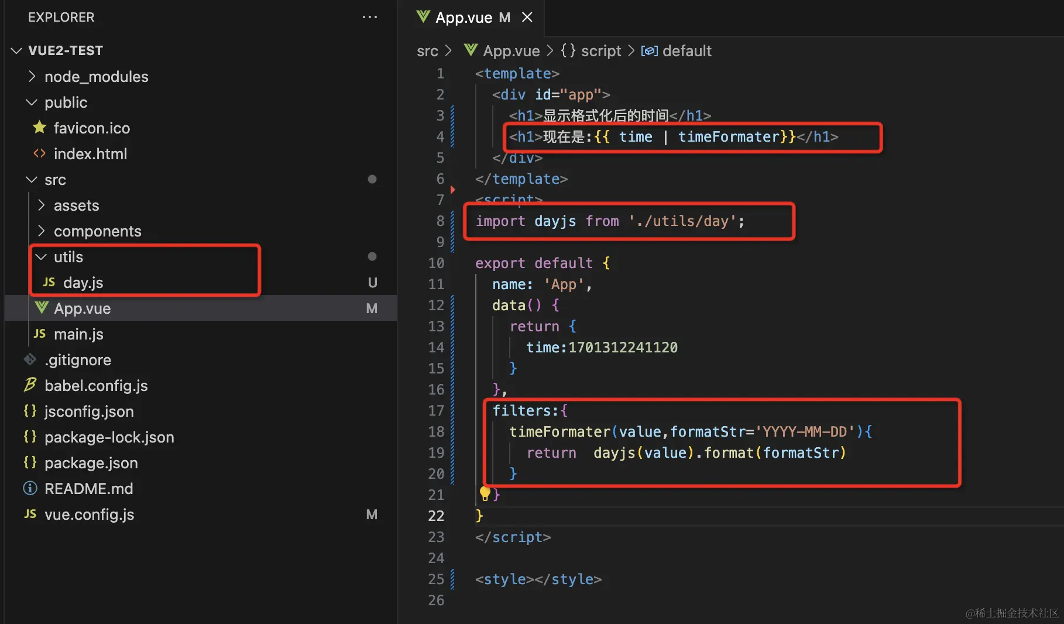The image size is (1064, 624).
Task: Open index.html via its HTML icon
Action: coord(39,153)
